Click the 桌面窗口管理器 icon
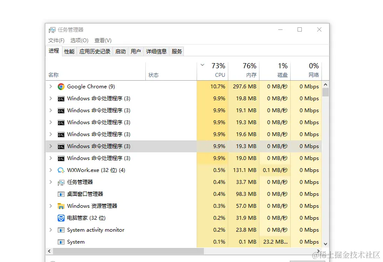The image size is (383, 262). pos(60,194)
